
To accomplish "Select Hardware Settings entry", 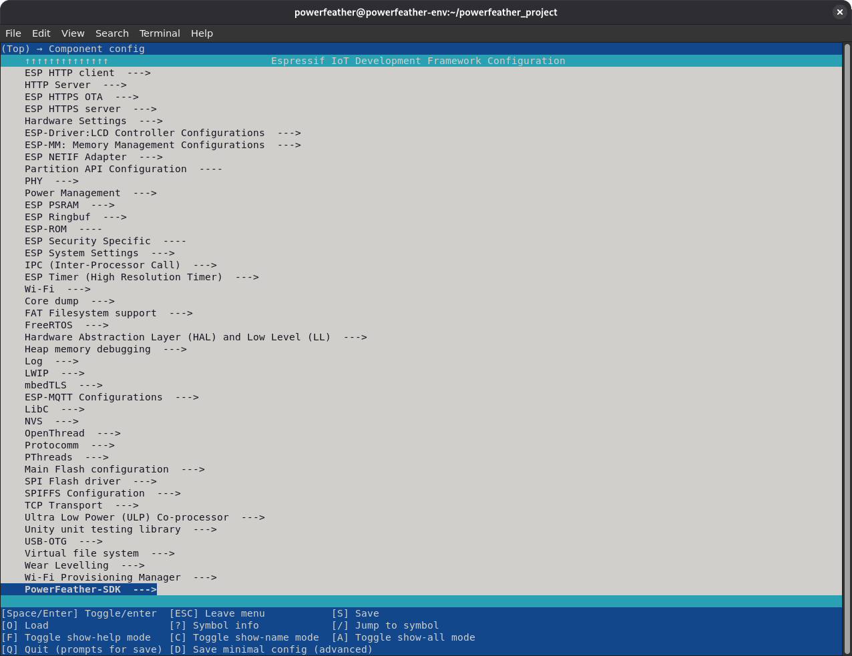I will coord(93,121).
